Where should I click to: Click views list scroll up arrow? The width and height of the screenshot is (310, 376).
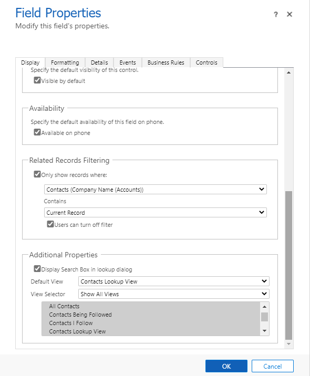[x=264, y=307]
